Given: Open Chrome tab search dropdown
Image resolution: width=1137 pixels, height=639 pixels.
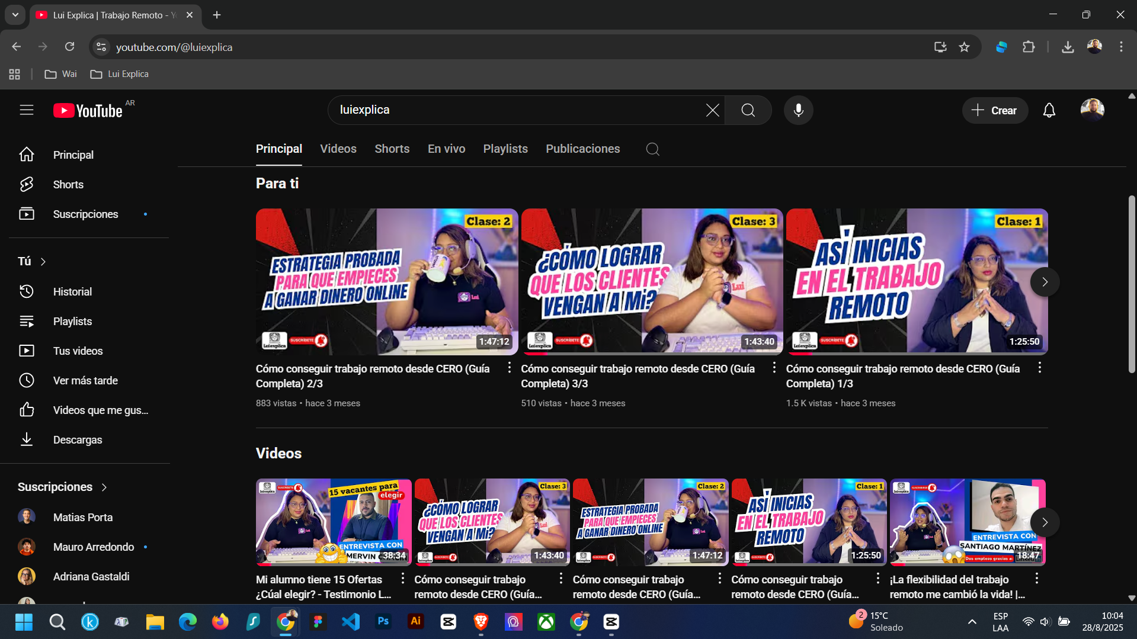Looking at the screenshot, I should (15, 15).
